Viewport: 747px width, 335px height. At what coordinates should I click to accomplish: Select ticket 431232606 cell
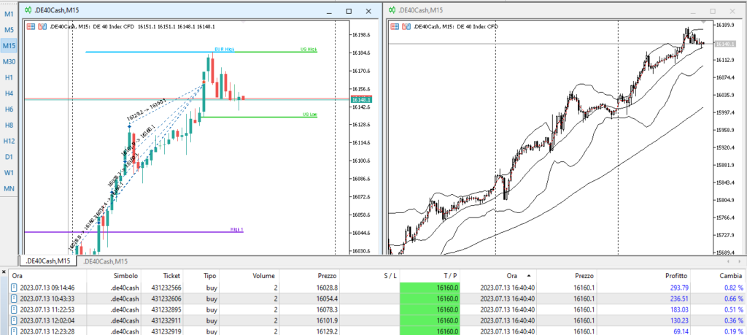pyautogui.click(x=166, y=299)
